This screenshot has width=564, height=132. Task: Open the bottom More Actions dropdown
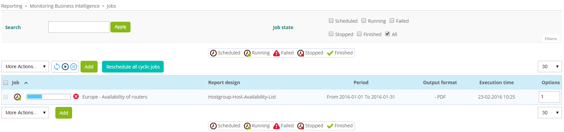point(25,113)
